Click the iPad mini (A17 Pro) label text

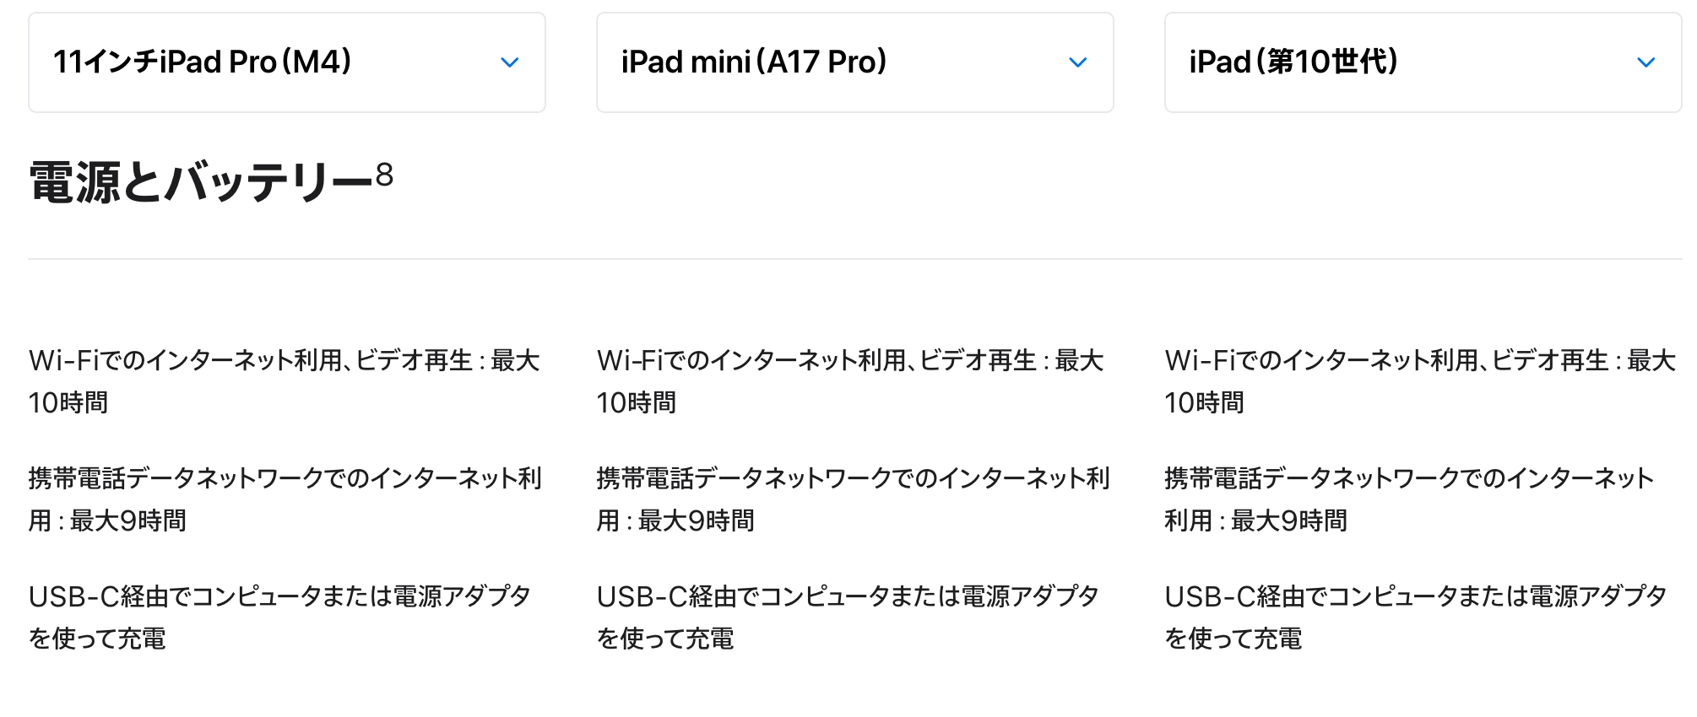click(x=754, y=62)
